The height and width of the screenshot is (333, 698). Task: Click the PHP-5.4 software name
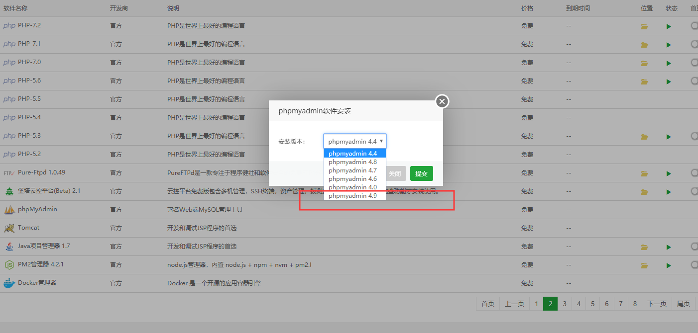coord(29,117)
